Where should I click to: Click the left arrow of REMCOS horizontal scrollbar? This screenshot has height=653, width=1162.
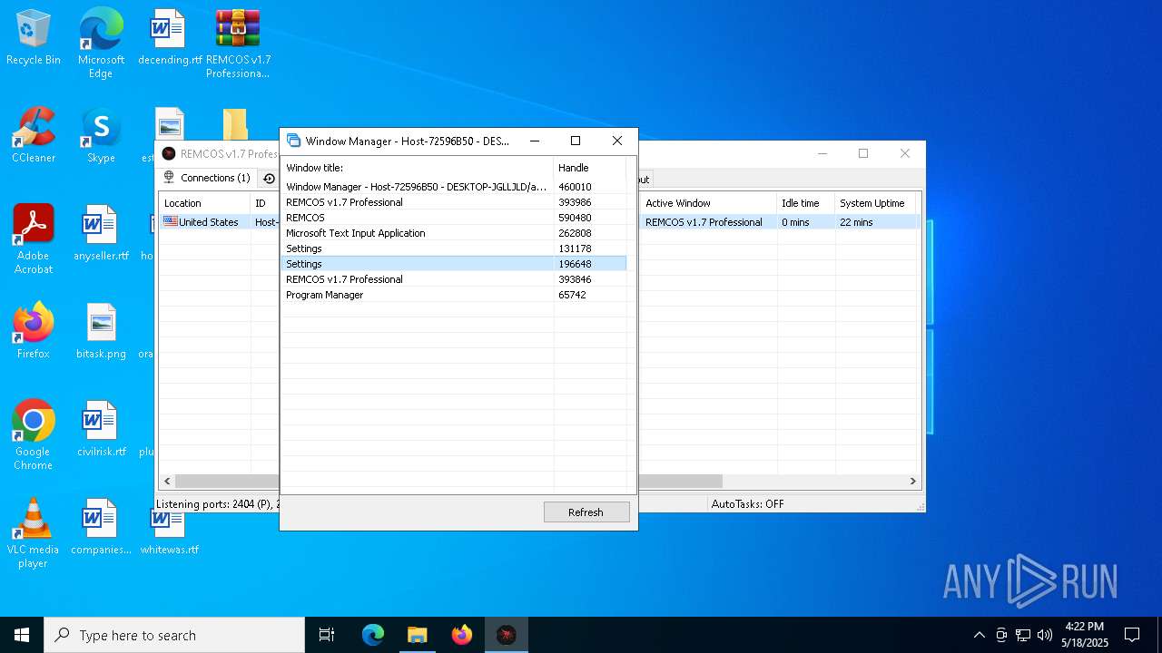[167, 482]
